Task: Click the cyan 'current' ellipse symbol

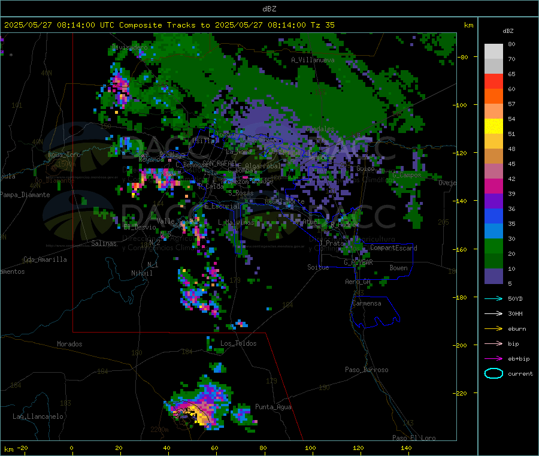Action: [x=493, y=373]
